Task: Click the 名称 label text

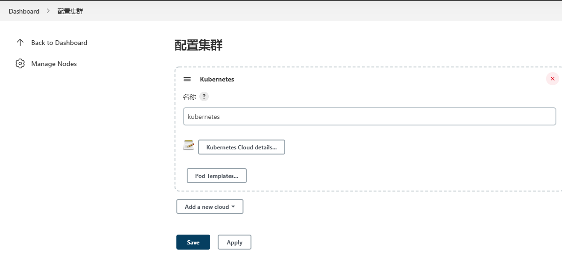Action: pos(189,96)
